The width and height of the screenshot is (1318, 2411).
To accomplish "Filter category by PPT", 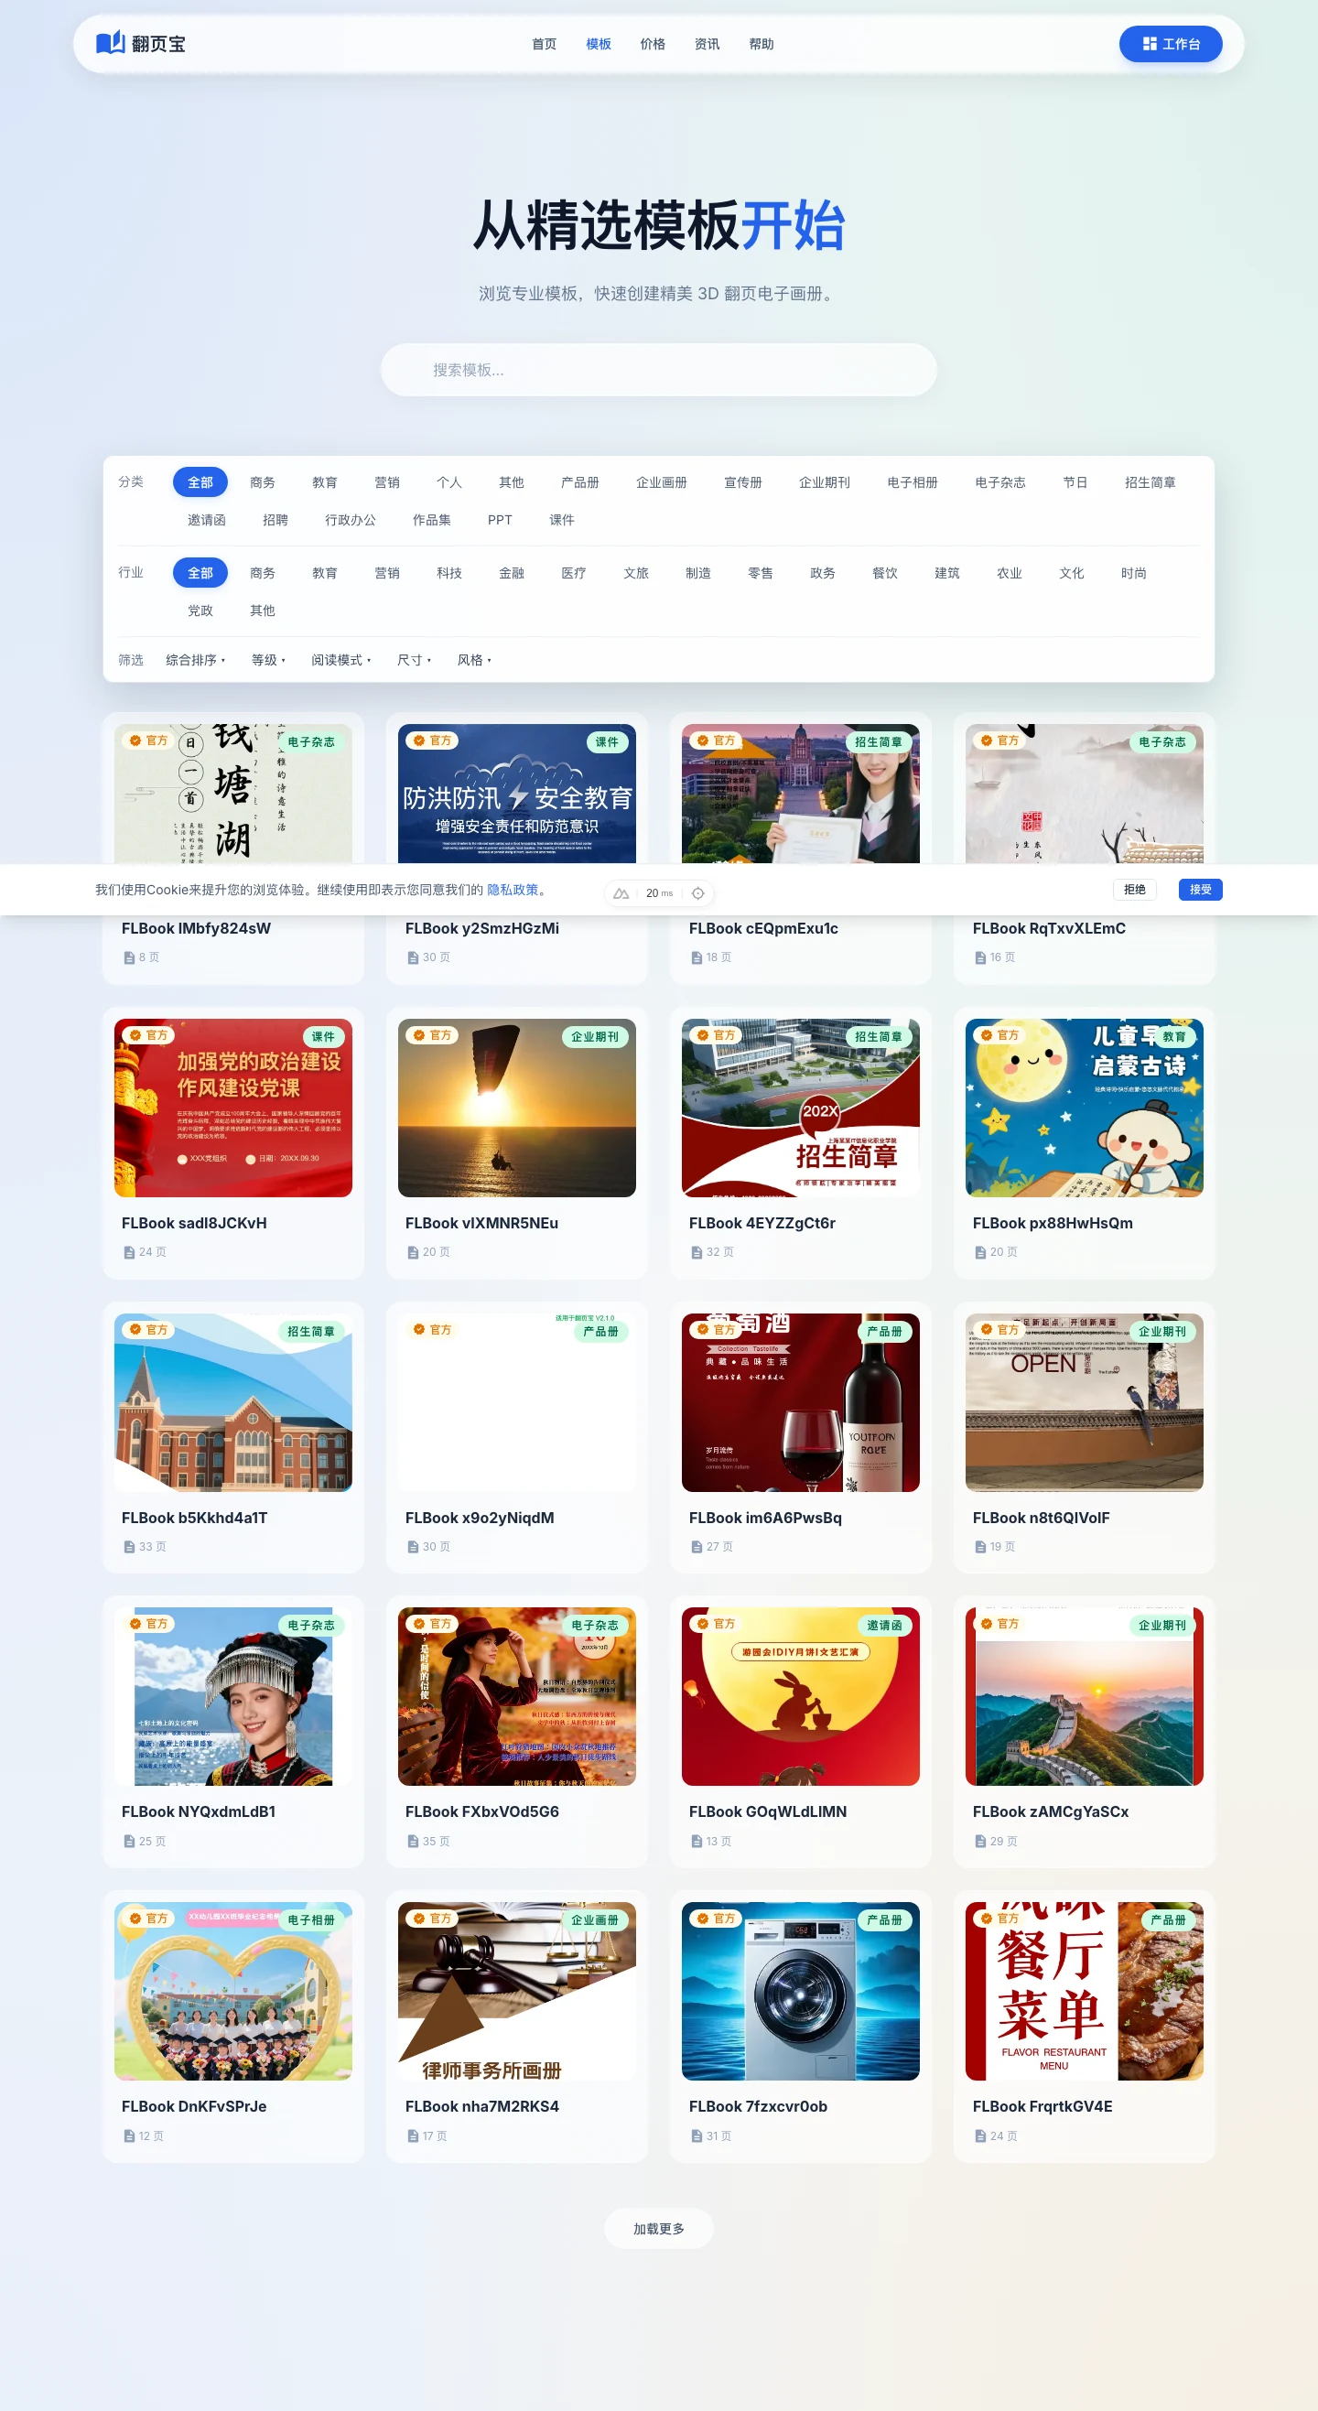I will (500, 519).
